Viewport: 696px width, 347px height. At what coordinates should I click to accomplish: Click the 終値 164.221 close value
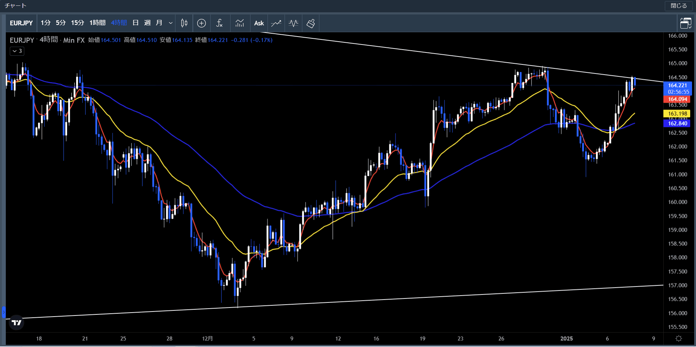pos(212,40)
